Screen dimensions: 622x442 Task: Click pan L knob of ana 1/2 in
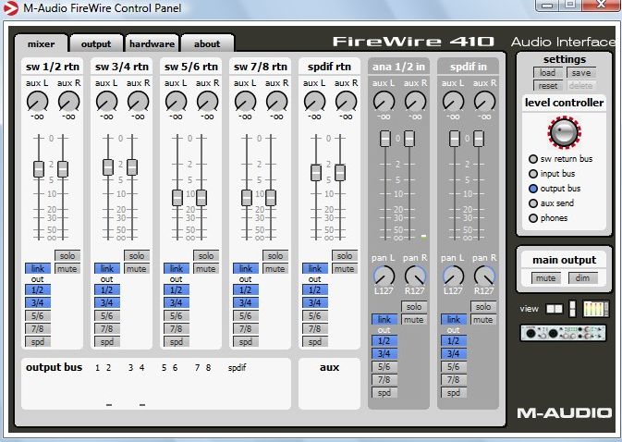point(384,276)
